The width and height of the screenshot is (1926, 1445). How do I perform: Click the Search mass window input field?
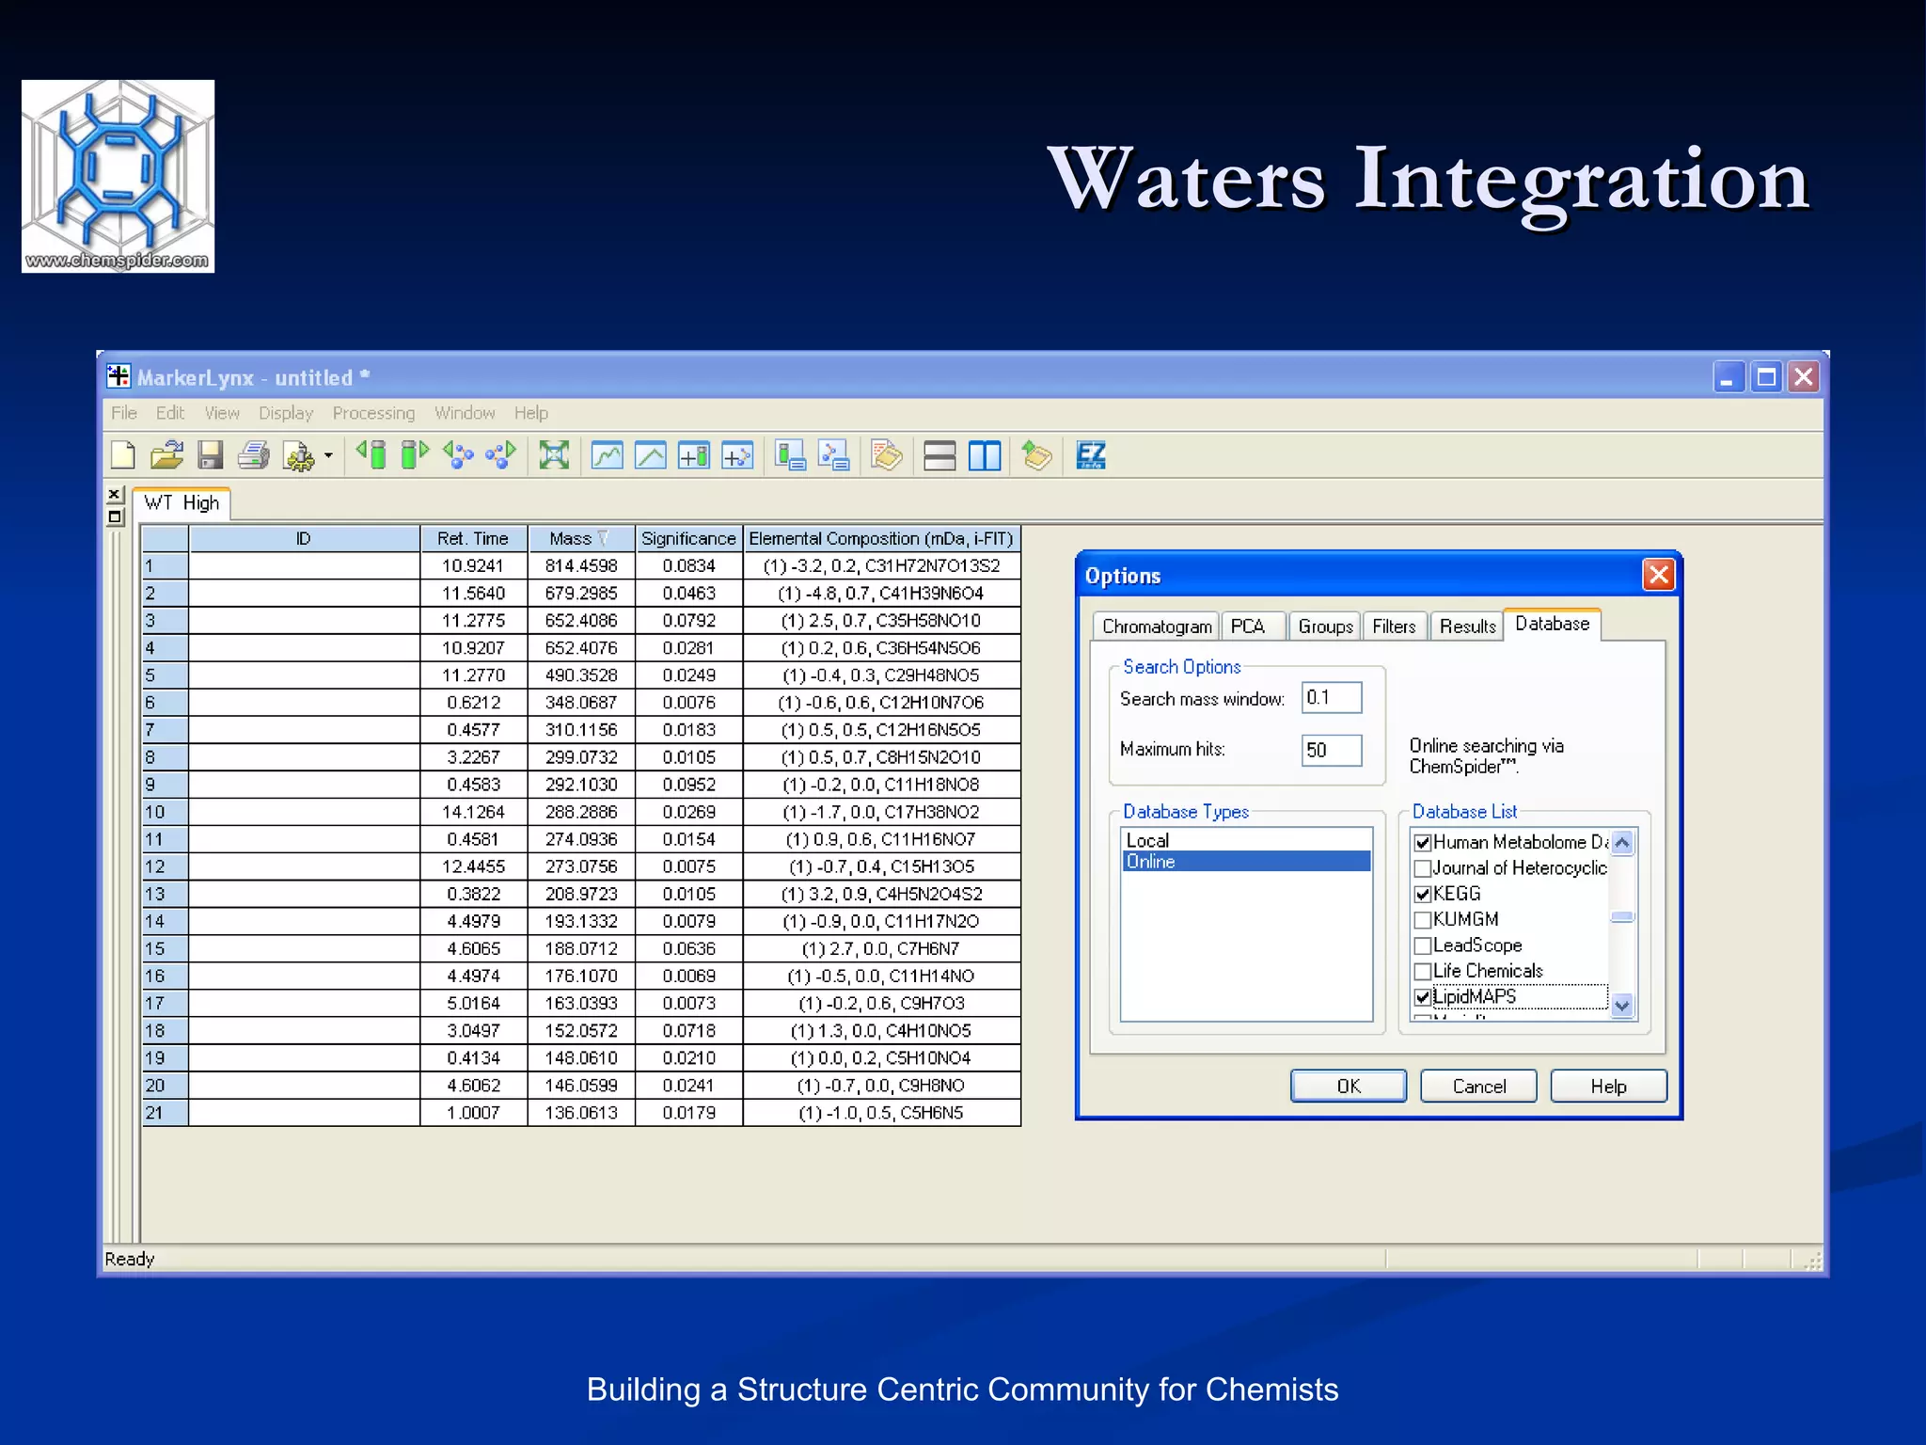(1332, 698)
